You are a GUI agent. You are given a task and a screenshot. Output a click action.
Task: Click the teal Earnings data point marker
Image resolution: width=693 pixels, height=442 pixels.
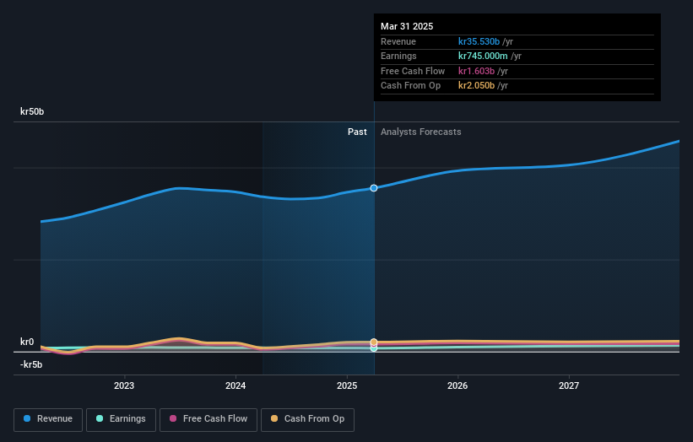374,348
